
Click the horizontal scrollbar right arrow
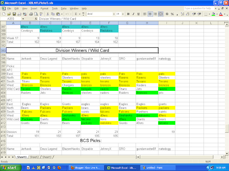222,157
